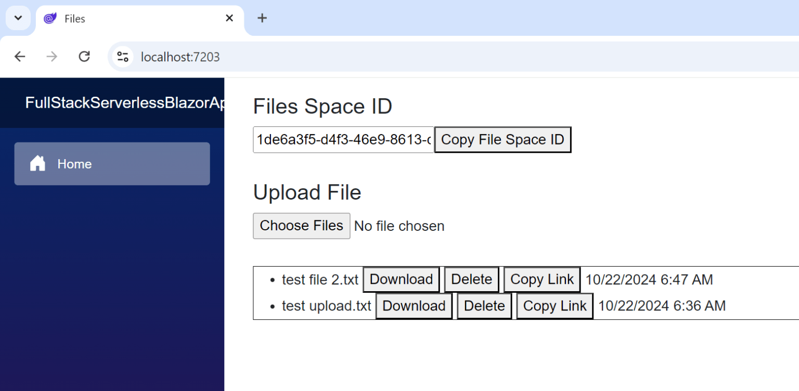
Task: Click the browser back navigation arrow
Action: point(20,56)
